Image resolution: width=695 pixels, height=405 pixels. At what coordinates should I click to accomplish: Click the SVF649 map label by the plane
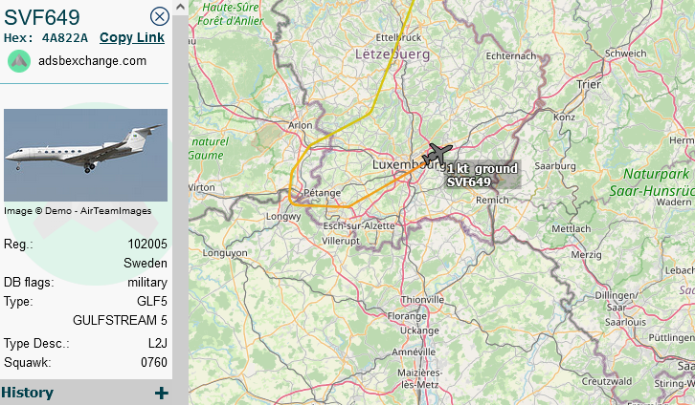click(468, 182)
